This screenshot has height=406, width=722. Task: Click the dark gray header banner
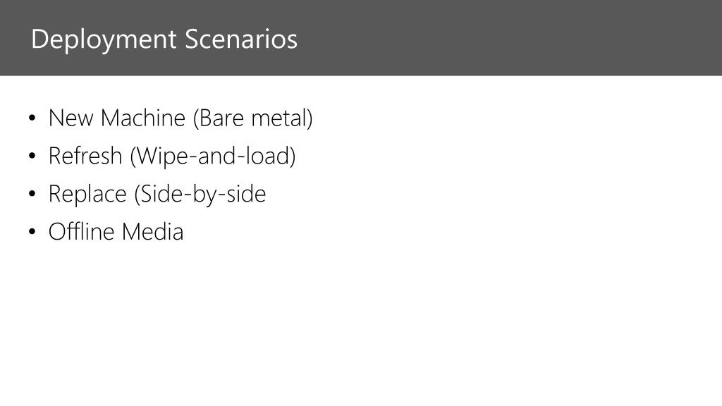(x=361, y=38)
